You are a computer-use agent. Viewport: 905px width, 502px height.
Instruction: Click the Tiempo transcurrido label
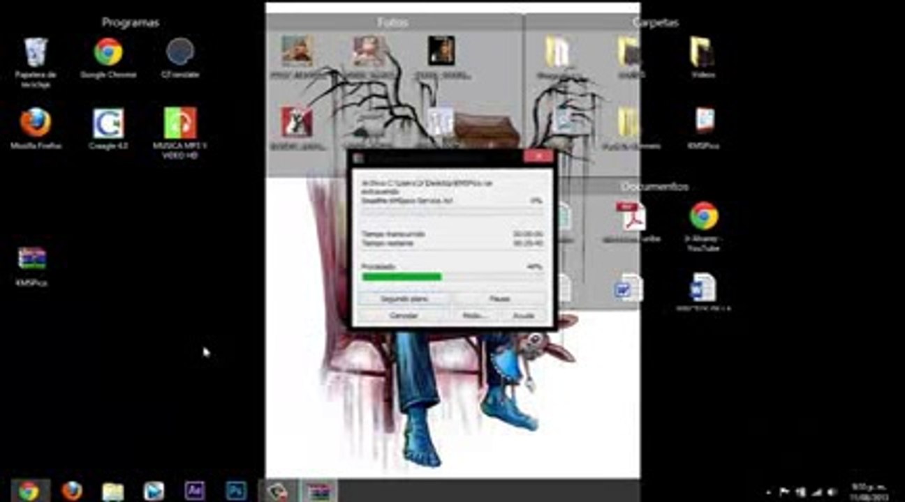tap(392, 234)
